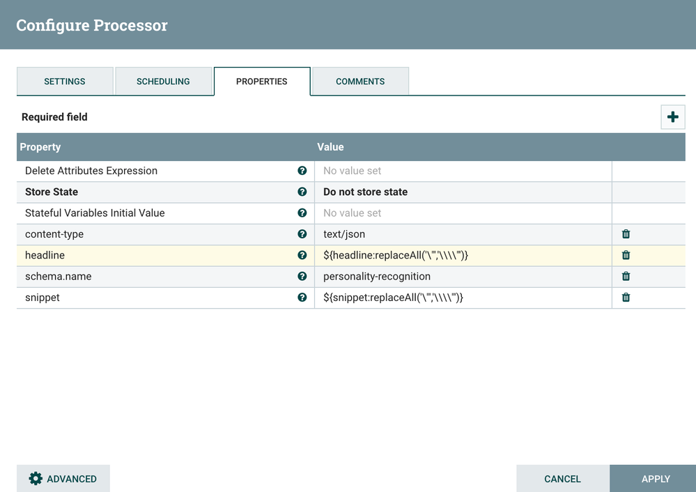This screenshot has height=492, width=696.
Task: Click the plus icon to add property
Action: pos(672,117)
